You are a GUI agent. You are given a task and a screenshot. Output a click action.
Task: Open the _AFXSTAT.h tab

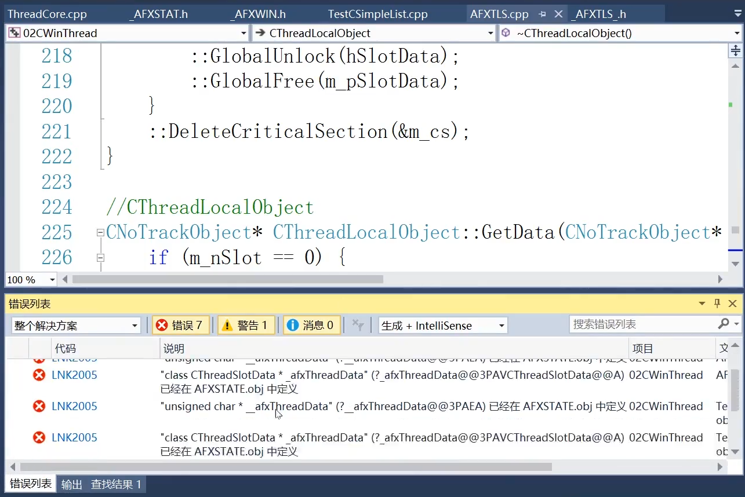tap(159, 14)
